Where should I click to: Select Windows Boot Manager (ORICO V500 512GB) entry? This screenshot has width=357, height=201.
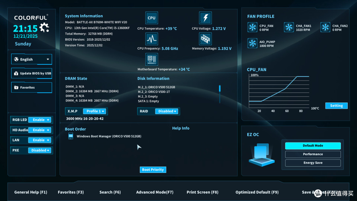click(x=109, y=136)
